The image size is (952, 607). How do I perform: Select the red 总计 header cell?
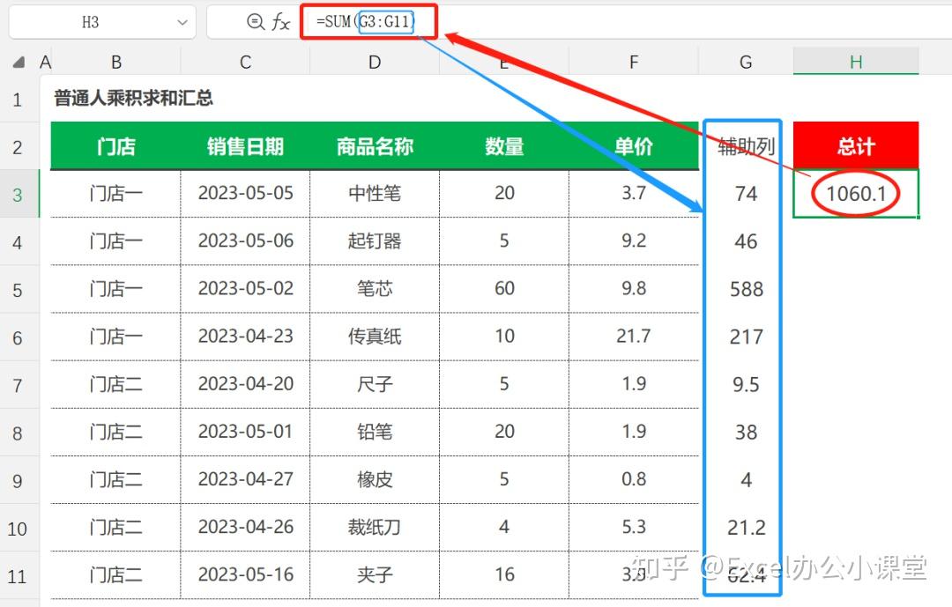coord(854,146)
